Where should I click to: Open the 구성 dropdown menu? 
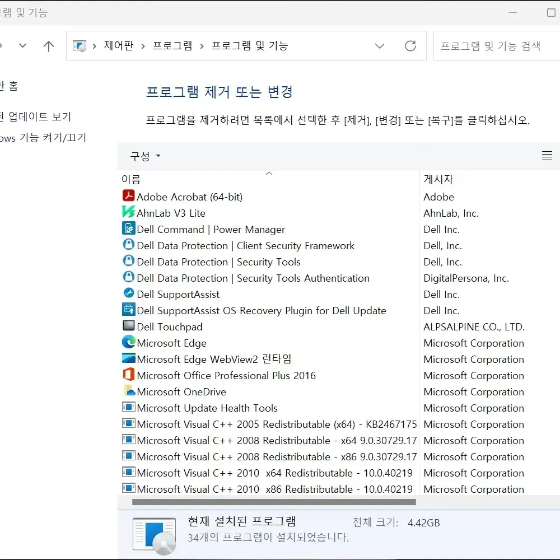(x=146, y=156)
